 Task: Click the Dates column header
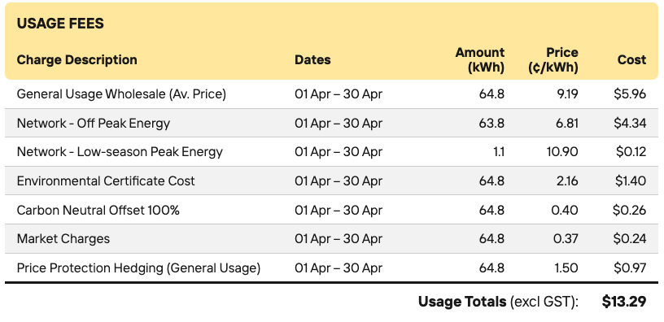(x=312, y=59)
